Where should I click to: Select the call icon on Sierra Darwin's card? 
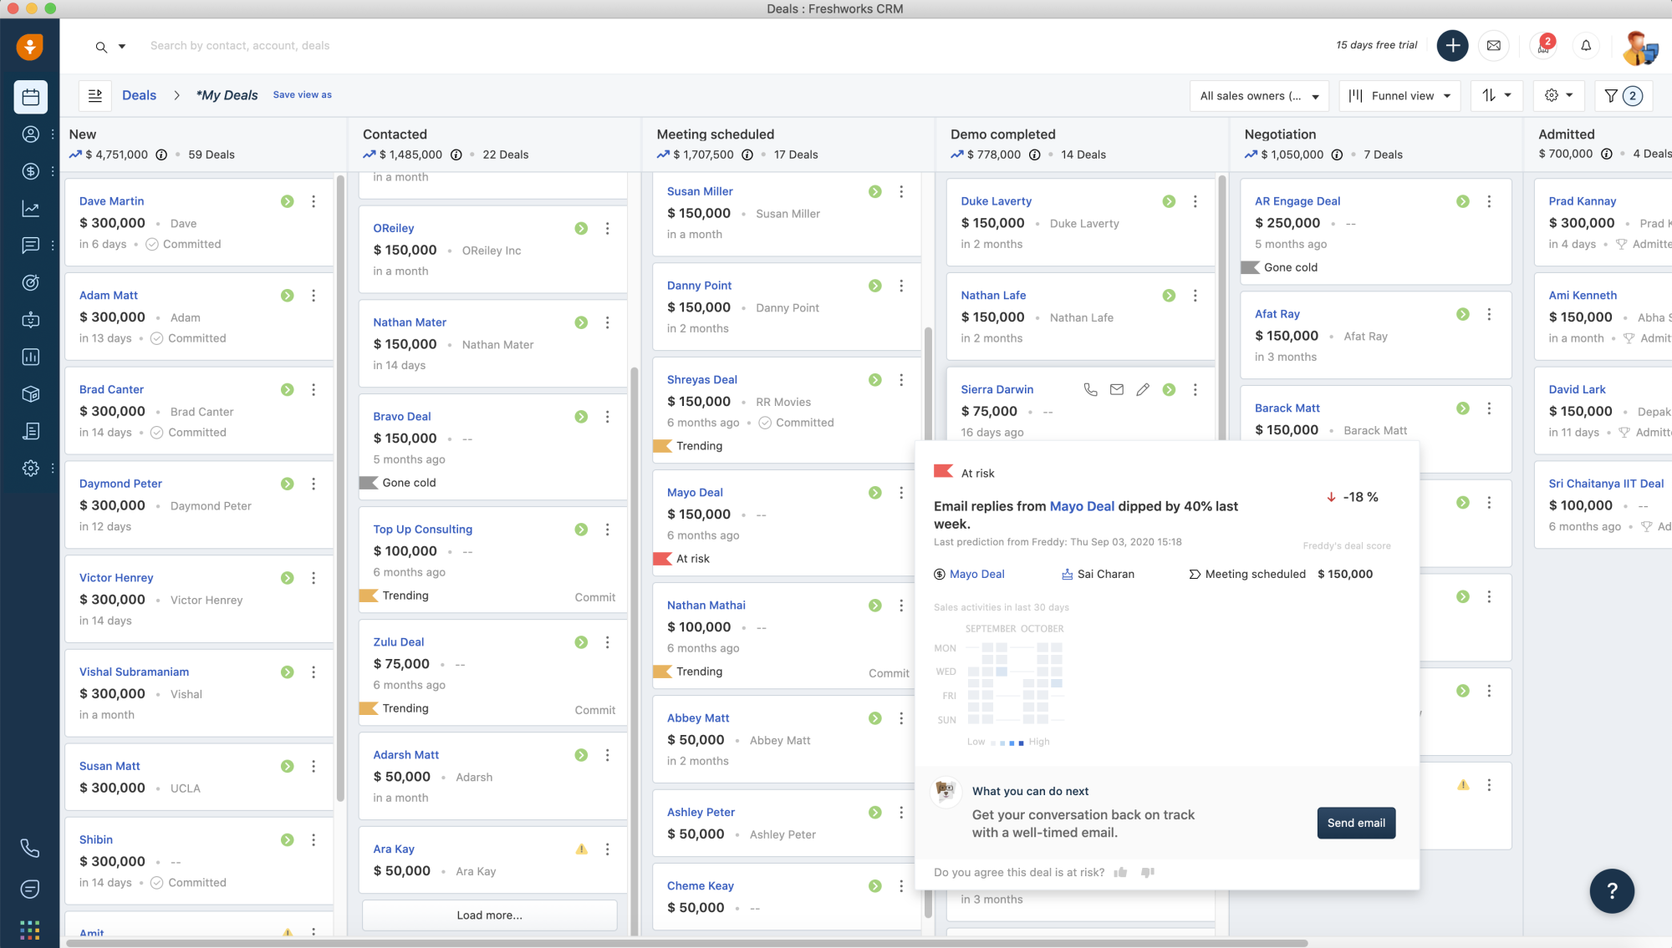pos(1090,389)
